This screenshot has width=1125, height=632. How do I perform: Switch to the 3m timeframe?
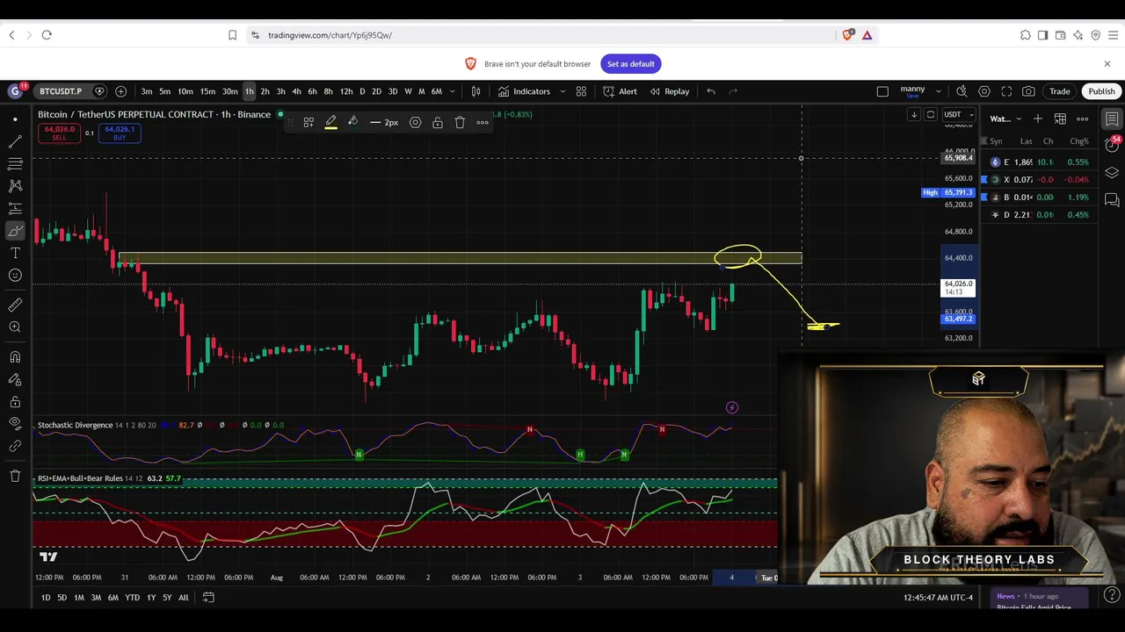click(146, 91)
